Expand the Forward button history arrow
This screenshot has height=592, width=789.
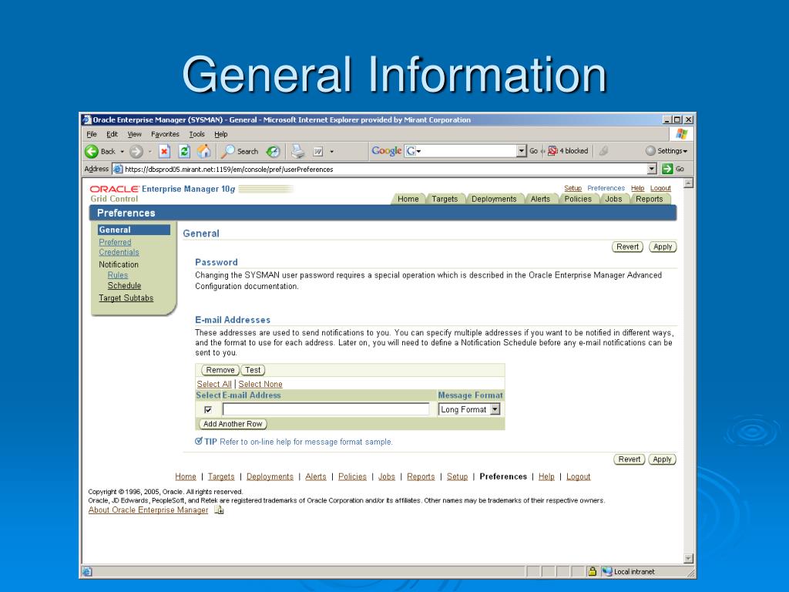[150, 152]
